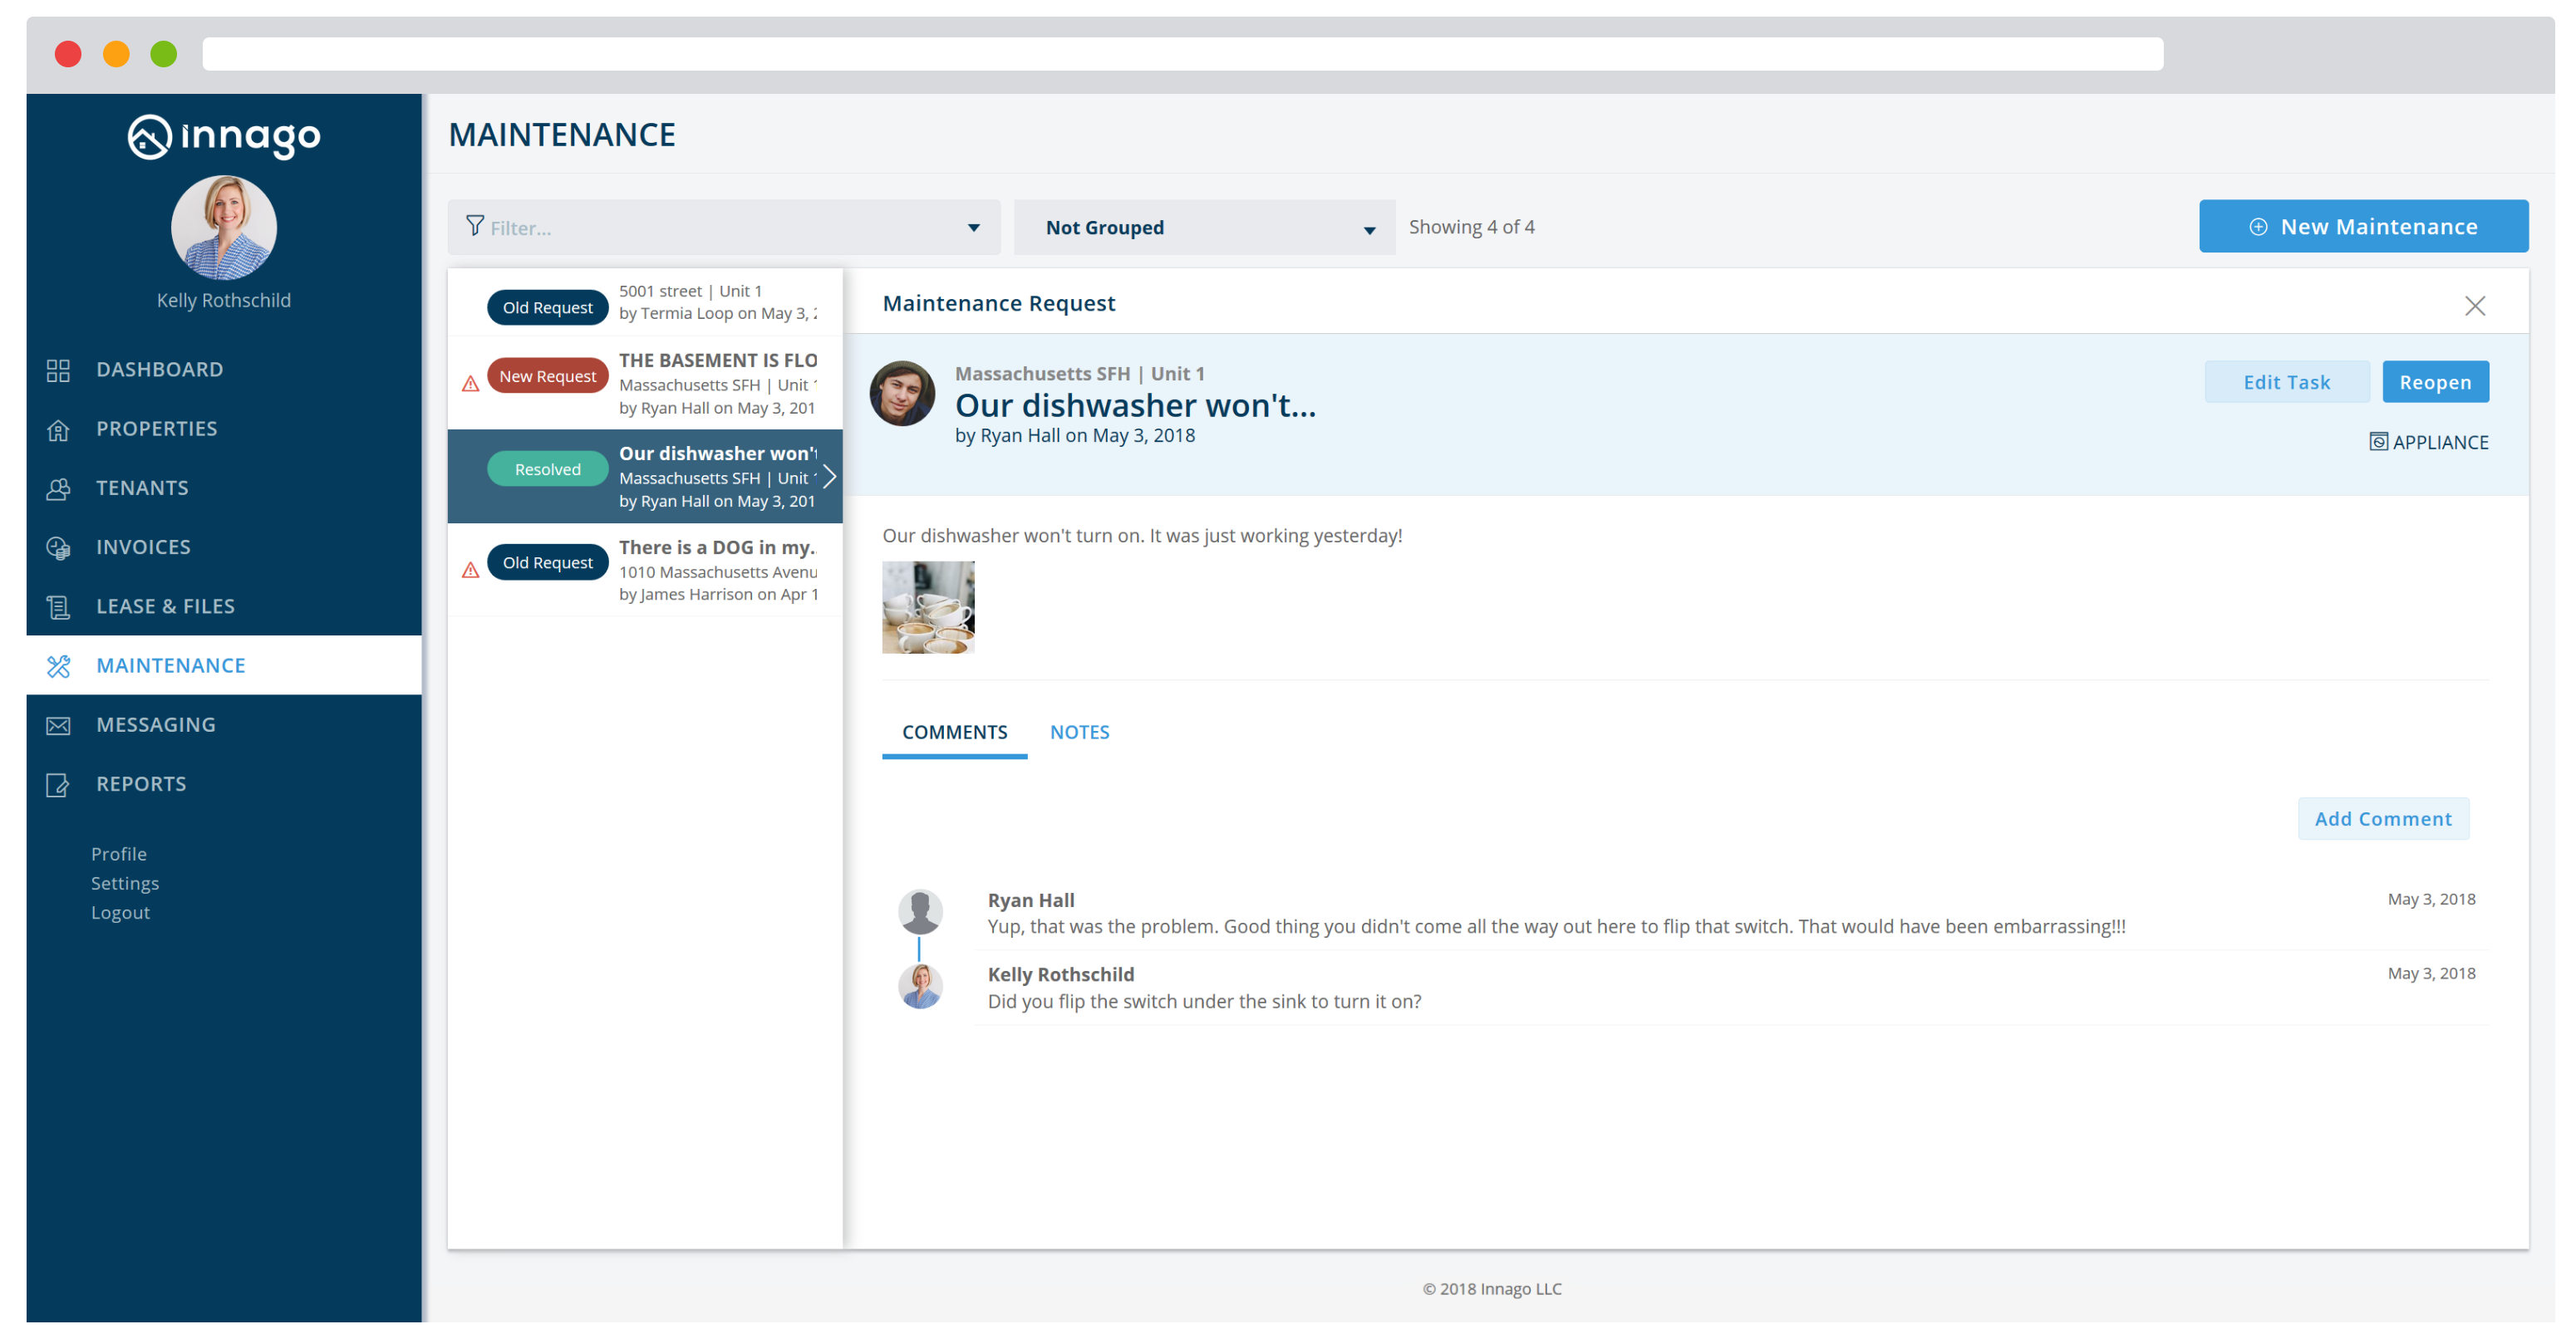This screenshot has height=1329, width=2576.
Task: Open the Not Grouped dropdown
Action: 1204,228
